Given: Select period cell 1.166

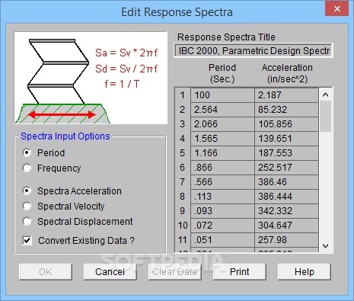Looking at the screenshot, I should [222, 153].
